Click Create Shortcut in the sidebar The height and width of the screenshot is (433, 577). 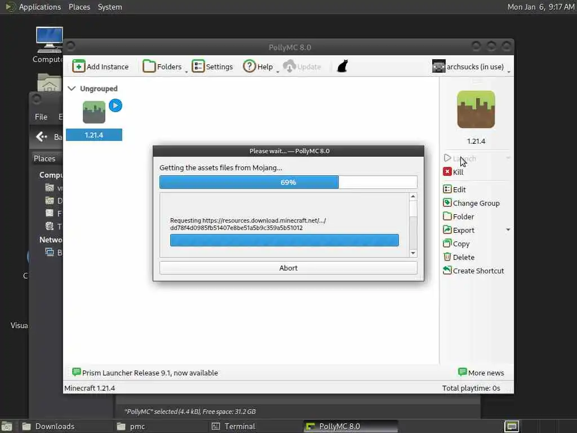(x=473, y=271)
